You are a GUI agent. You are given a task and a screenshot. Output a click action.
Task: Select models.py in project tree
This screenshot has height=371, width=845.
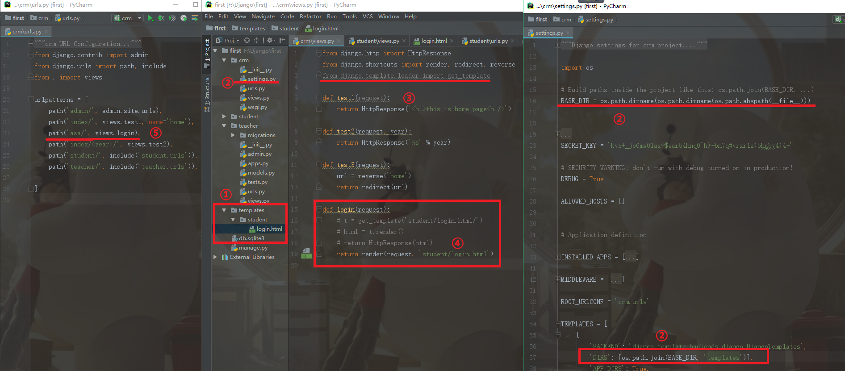pyautogui.click(x=257, y=173)
